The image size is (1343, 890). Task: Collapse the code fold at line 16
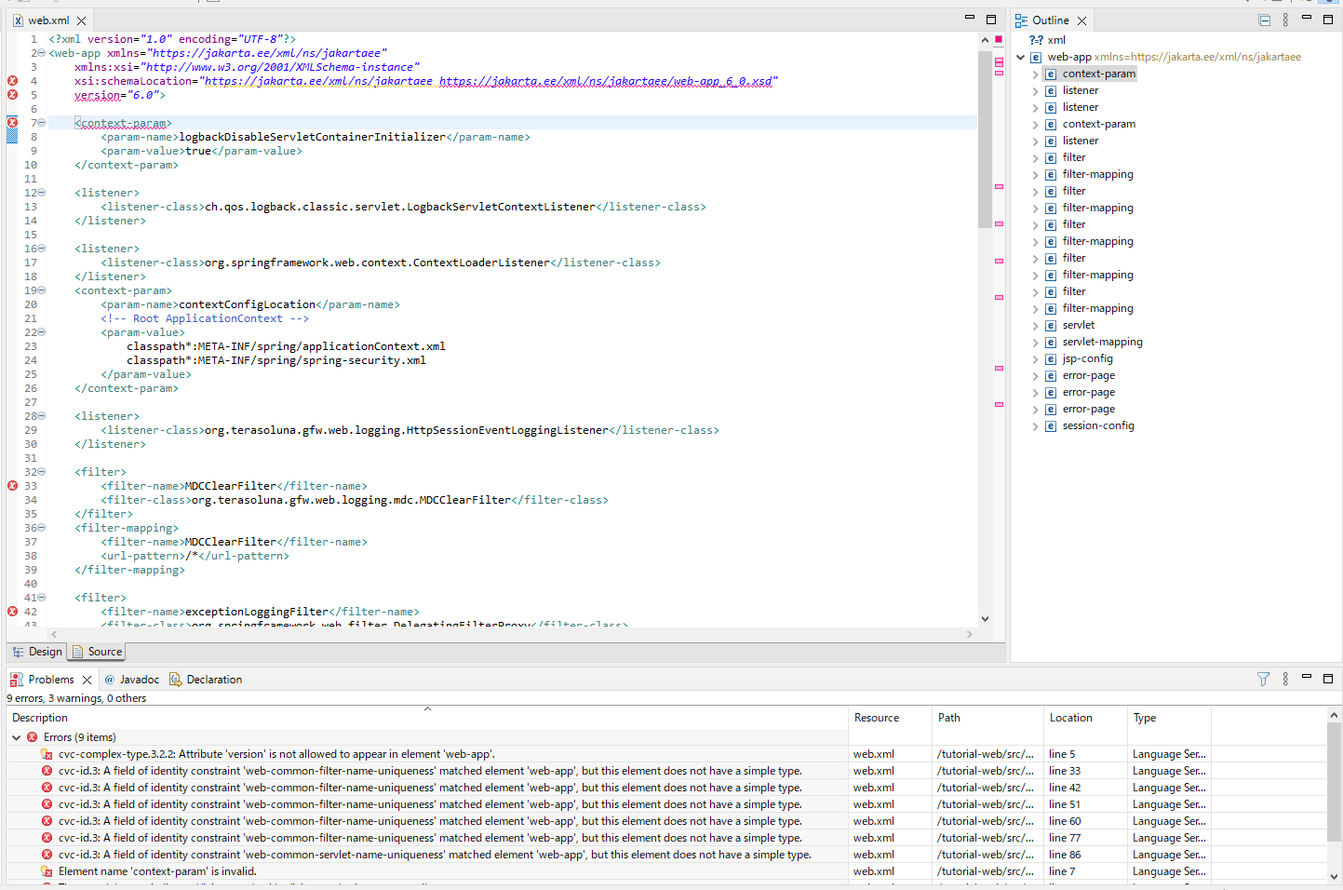pyautogui.click(x=41, y=249)
